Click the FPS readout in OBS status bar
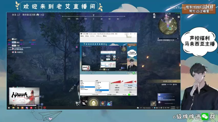 tap(125, 95)
